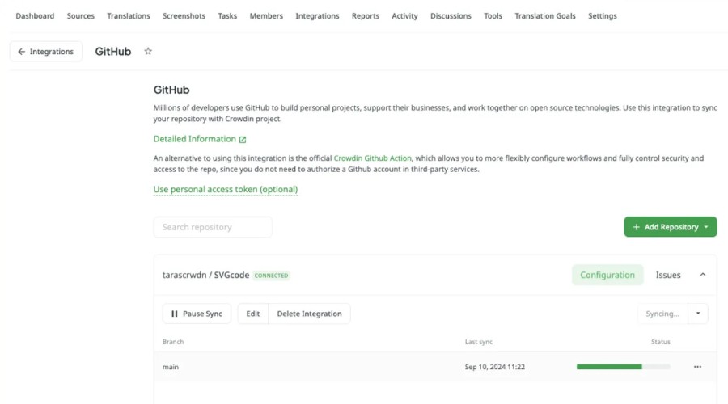Screen dimensions: 728x404
Task: Click the Syncing... status button
Action: pos(662,314)
